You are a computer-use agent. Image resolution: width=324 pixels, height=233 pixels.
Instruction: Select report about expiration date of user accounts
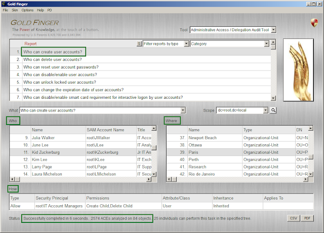pyautogui.click(x=140, y=90)
